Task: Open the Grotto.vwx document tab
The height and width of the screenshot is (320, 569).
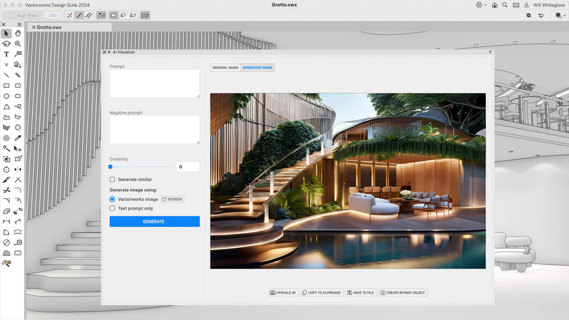Action: [49, 27]
